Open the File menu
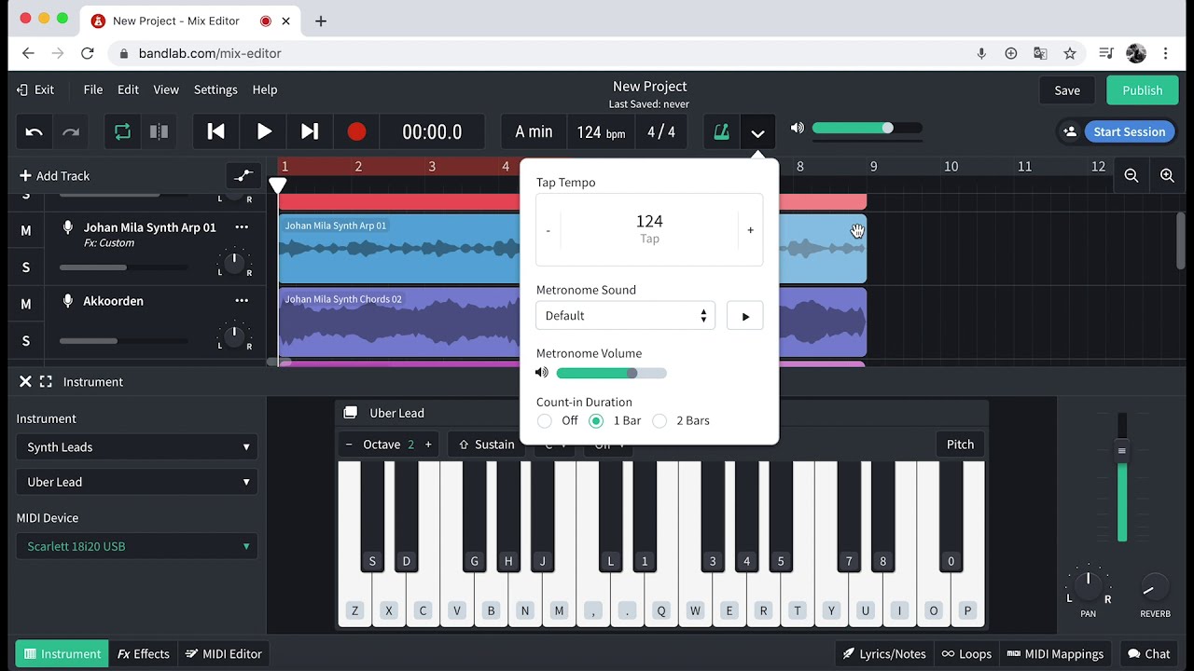This screenshot has height=671, width=1194. coord(93,89)
